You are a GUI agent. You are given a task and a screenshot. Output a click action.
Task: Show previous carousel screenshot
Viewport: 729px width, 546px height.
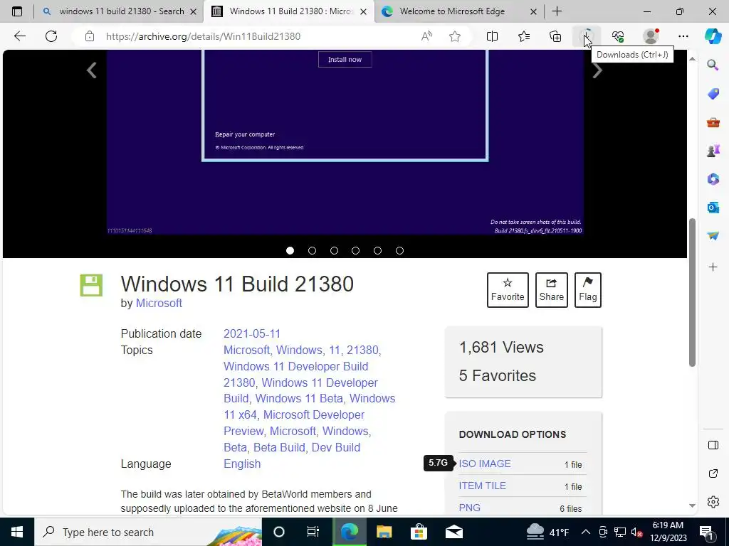[92, 70]
